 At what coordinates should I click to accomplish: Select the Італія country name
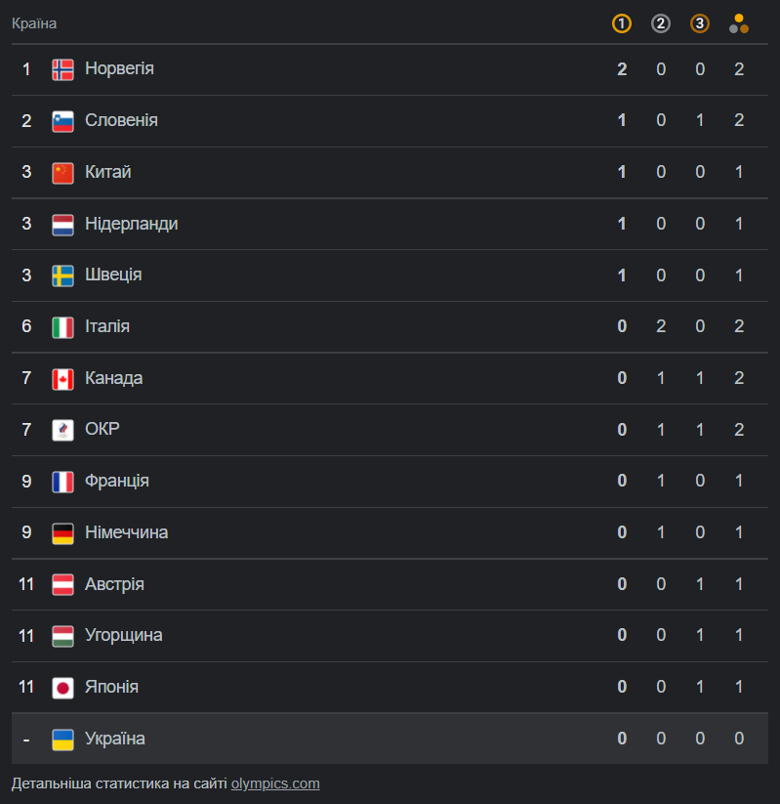point(107,326)
